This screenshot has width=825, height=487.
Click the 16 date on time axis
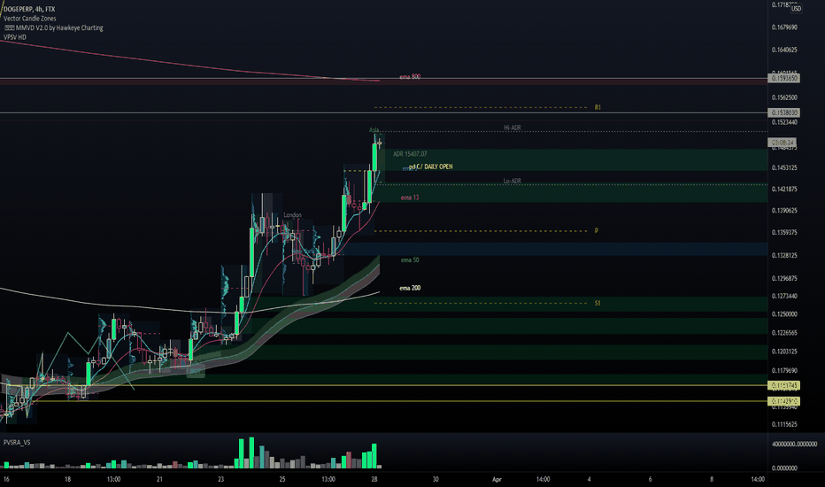6,480
